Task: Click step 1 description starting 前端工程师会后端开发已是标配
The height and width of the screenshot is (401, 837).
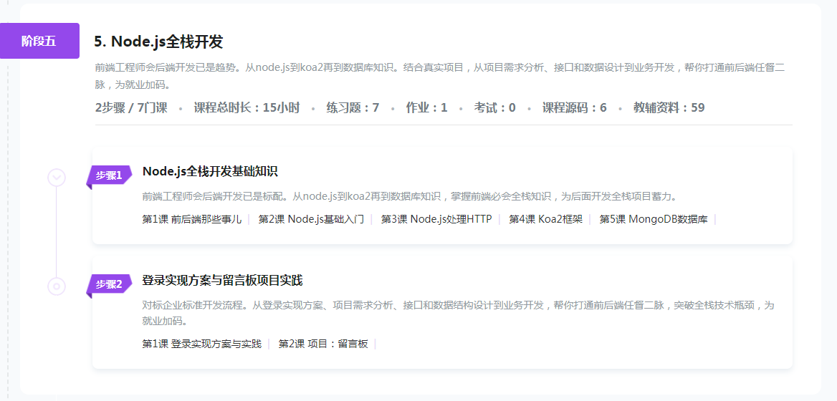Action: click(x=409, y=196)
